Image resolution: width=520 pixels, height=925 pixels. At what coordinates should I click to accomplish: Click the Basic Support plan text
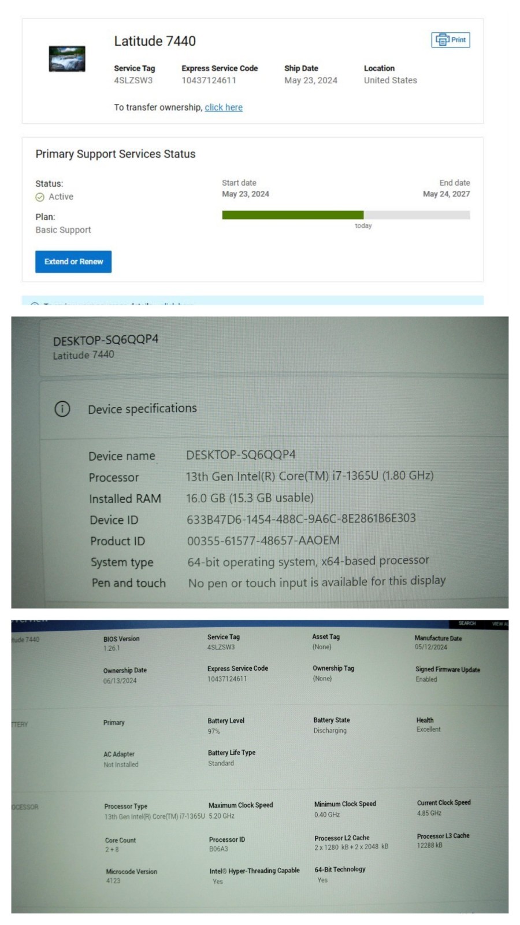point(63,230)
